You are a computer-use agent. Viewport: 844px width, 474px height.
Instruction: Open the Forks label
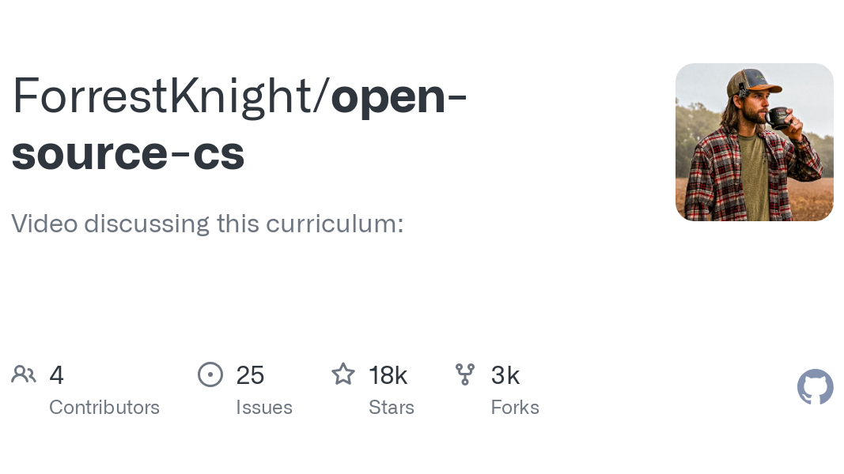tap(515, 408)
